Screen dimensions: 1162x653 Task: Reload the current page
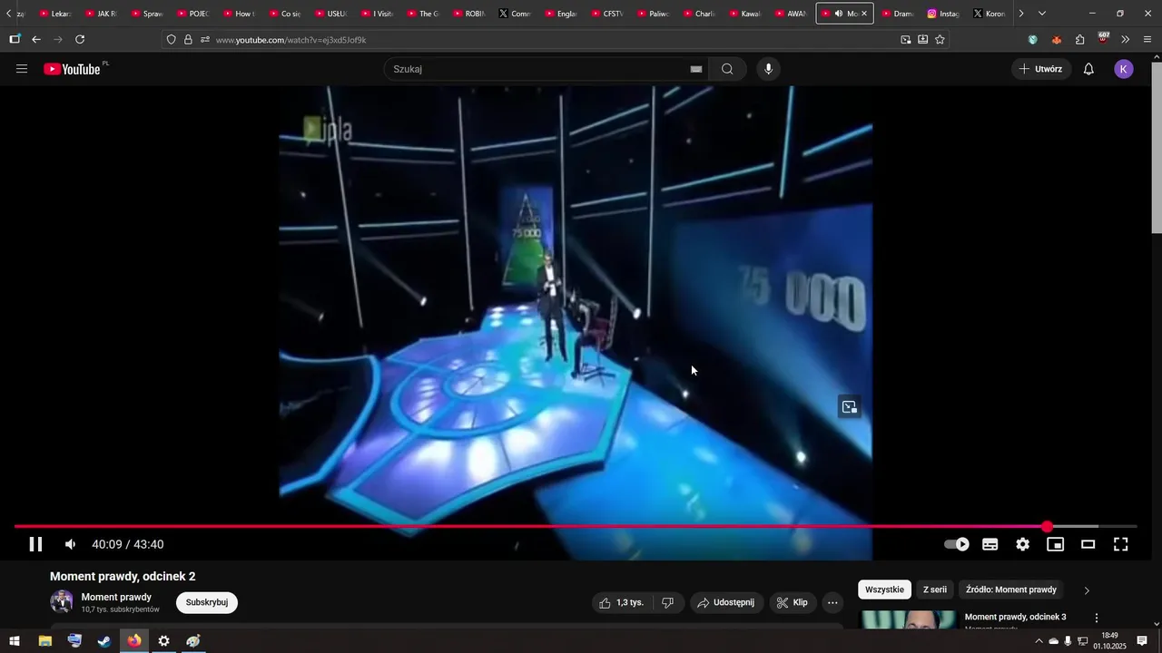(x=80, y=39)
